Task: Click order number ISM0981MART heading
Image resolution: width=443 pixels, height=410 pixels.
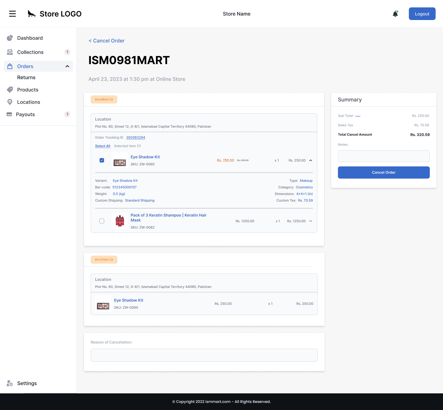Action: [x=129, y=60]
